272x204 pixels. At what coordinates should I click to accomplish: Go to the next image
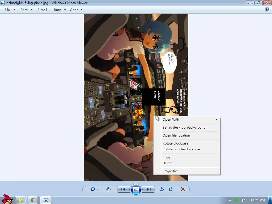tap(148, 189)
